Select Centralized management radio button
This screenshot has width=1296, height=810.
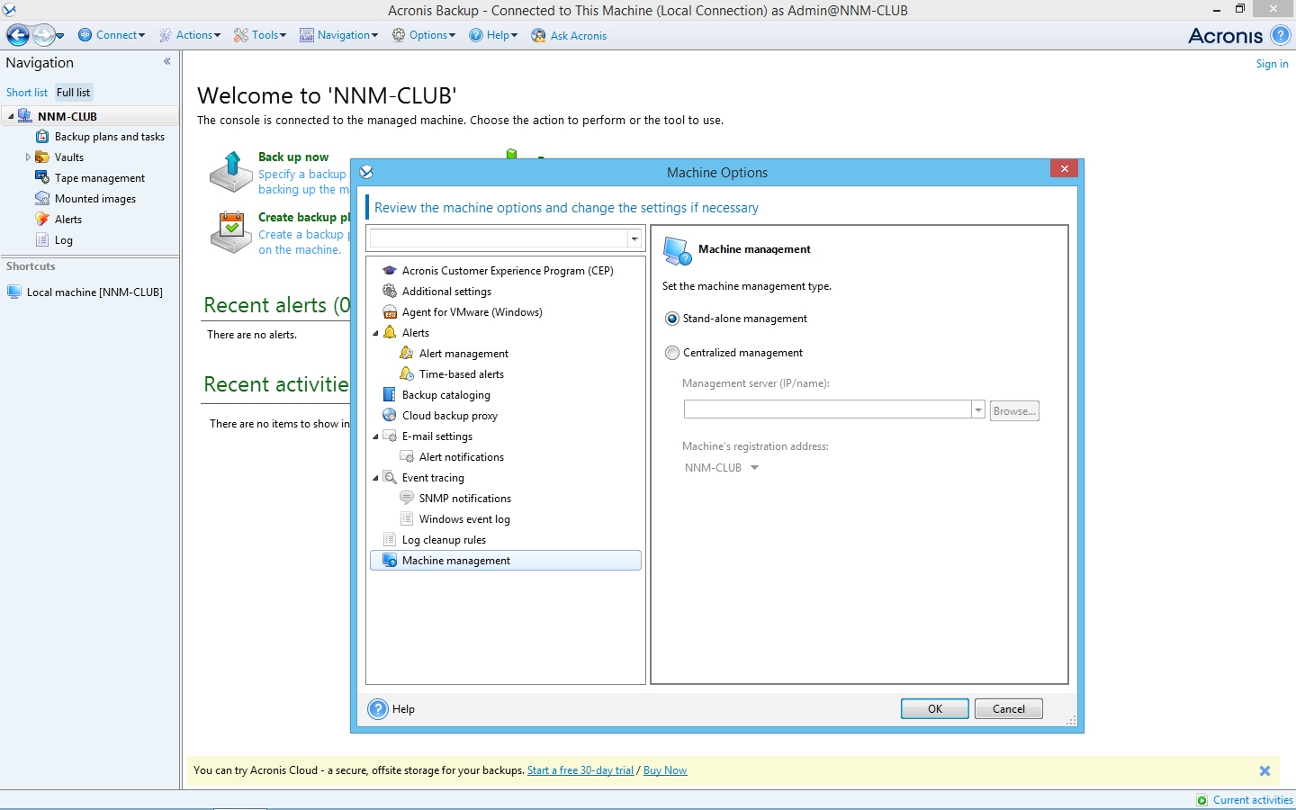pos(672,353)
